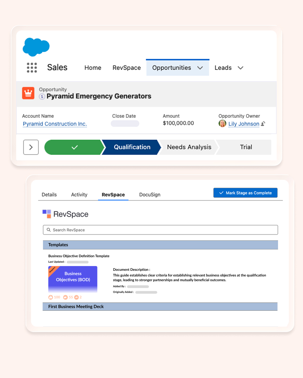
Task: Like the template with thumbs-up icon
Action: pos(51,297)
